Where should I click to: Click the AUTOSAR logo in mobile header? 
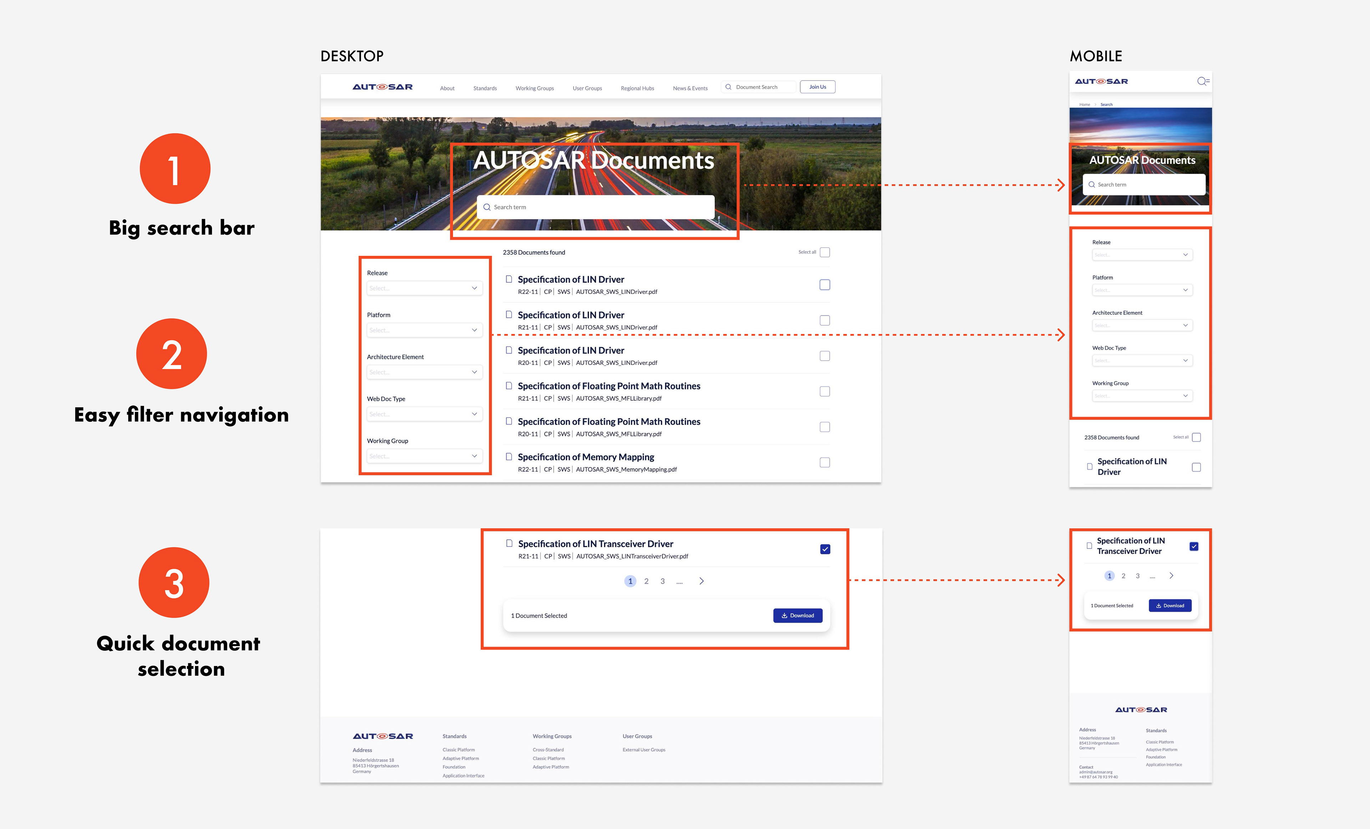coord(1101,81)
